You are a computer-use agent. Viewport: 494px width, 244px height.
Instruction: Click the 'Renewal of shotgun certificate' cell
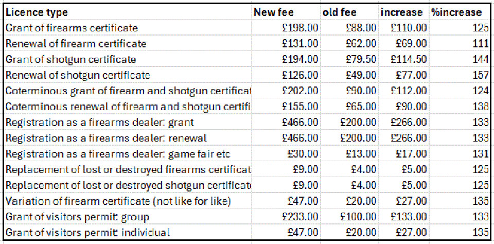coord(78,75)
